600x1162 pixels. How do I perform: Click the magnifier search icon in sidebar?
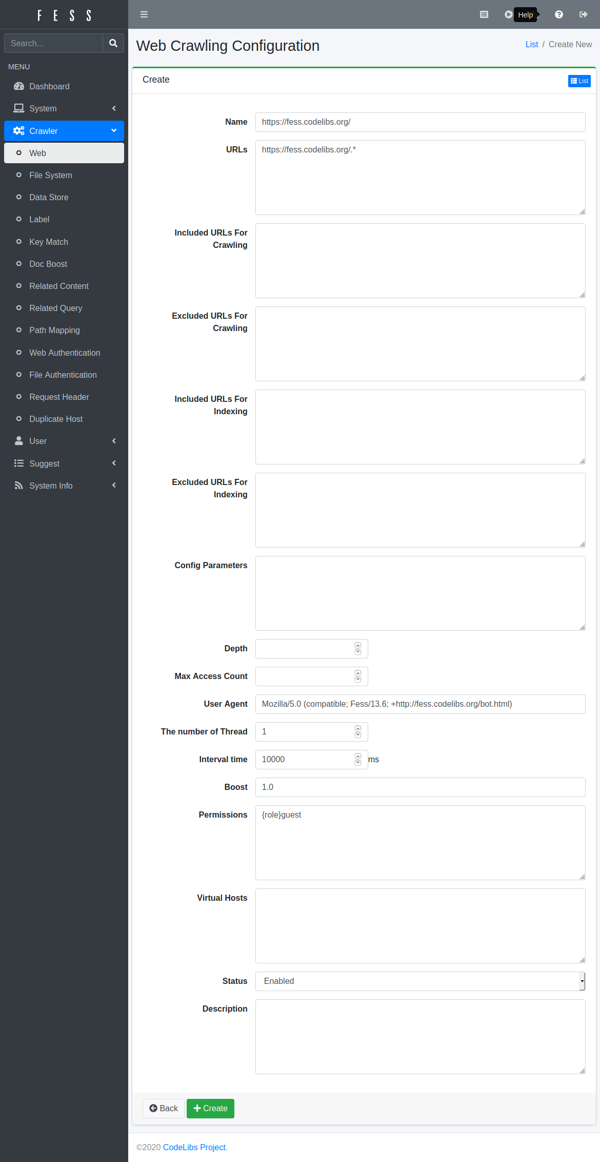[113, 43]
